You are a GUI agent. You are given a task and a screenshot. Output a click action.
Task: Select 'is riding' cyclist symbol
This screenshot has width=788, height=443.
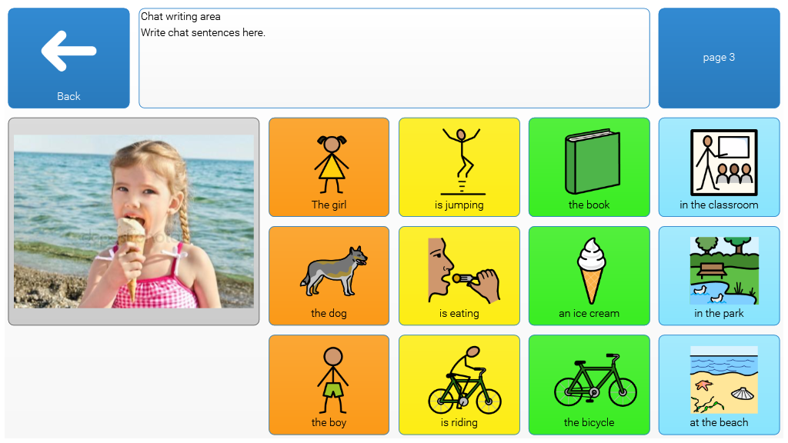459,385
